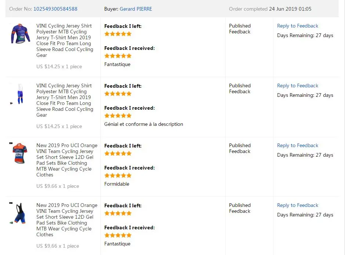Viewport: 345px width, 255px height.
Task: Click the 'Formidable' feedback comment
Action: pos(117,184)
